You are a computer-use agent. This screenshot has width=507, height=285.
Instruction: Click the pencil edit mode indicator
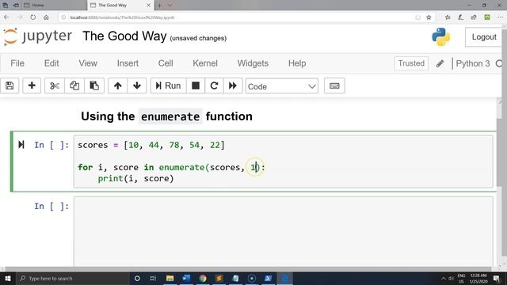pyautogui.click(x=440, y=63)
